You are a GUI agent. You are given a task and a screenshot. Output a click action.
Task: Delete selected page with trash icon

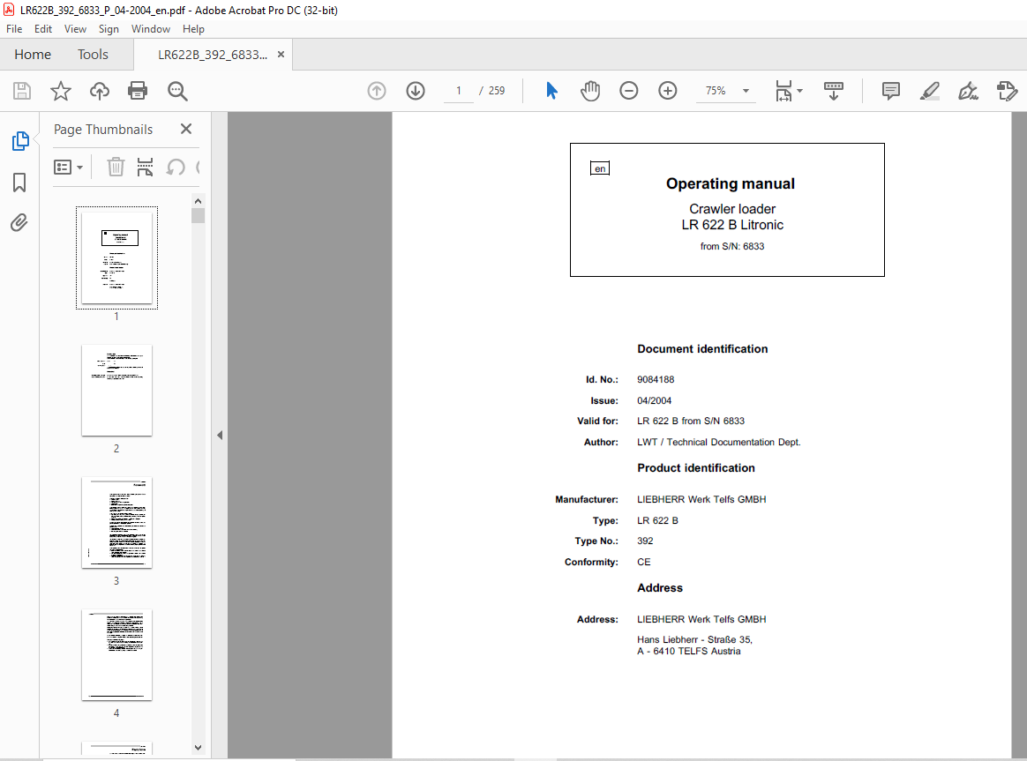point(116,167)
